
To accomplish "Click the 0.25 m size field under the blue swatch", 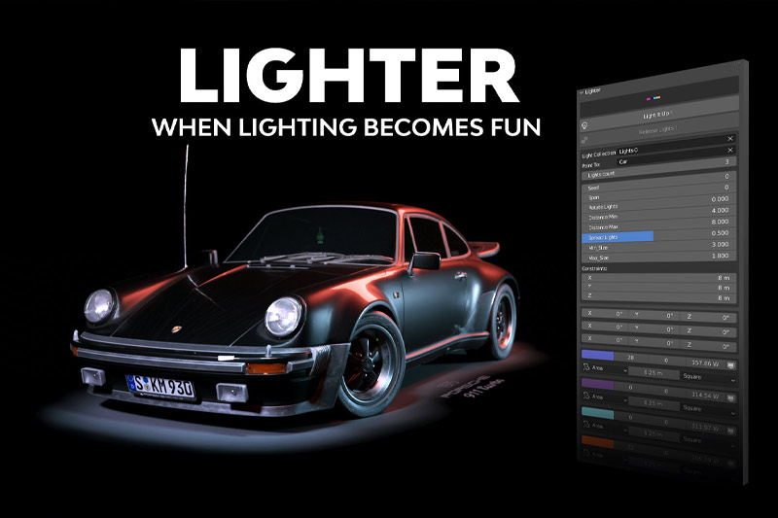I will [x=654, y=373].
